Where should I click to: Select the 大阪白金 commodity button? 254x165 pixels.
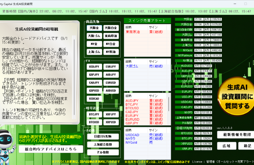point(111,28)
